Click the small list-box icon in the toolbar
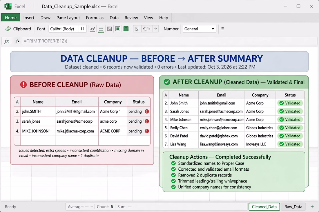Screen dimensions: 319x212 click(x=109, y=29)
